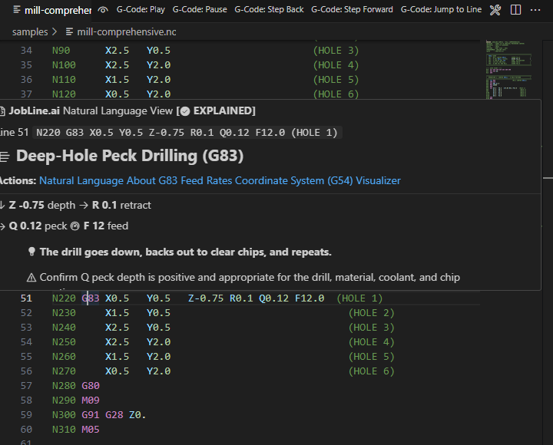Click (HOLE 5) comment on line 55
The height and width of the screenshot is (445, 553).
(x=372, y=357)
